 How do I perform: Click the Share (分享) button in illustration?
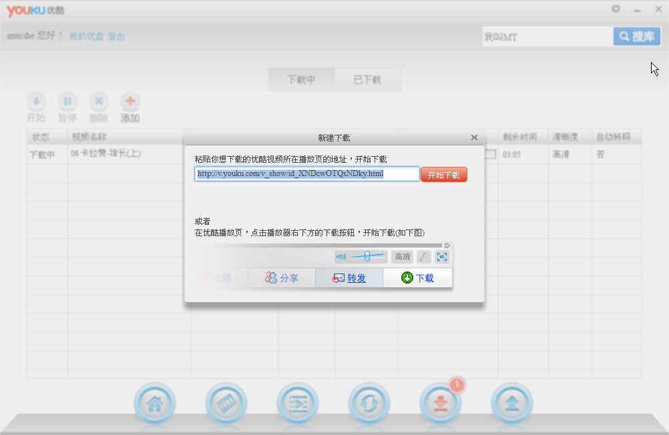tap(282, 278)
